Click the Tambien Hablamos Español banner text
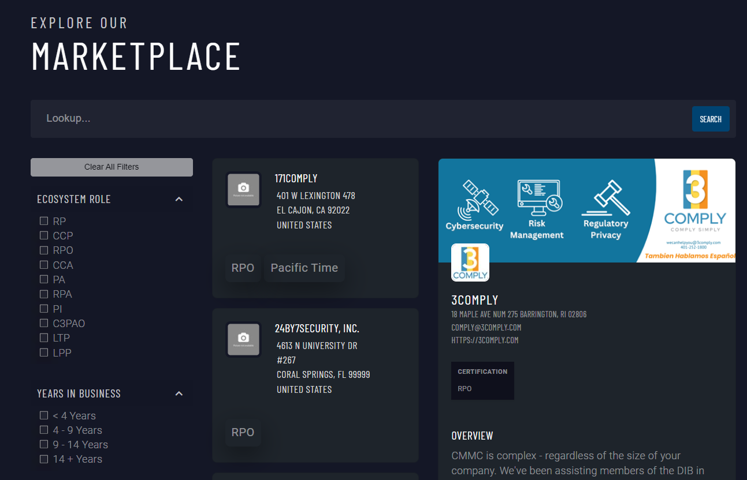The image size is (747, 480). (689, 255)
